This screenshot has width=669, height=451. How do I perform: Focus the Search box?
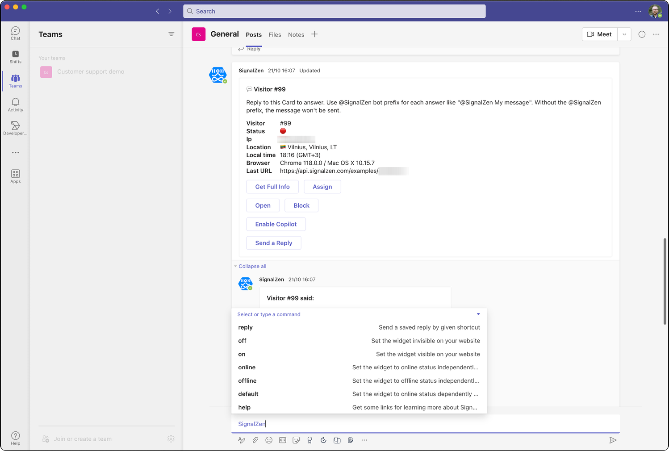point(334,11)
